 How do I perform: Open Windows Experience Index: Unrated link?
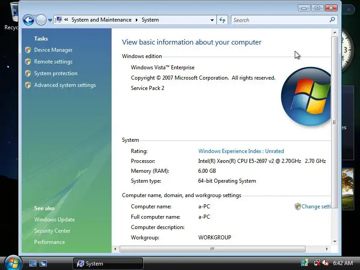(241, 151)
